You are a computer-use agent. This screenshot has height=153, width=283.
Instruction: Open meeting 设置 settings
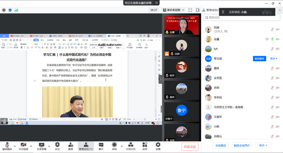pos(158,145)
